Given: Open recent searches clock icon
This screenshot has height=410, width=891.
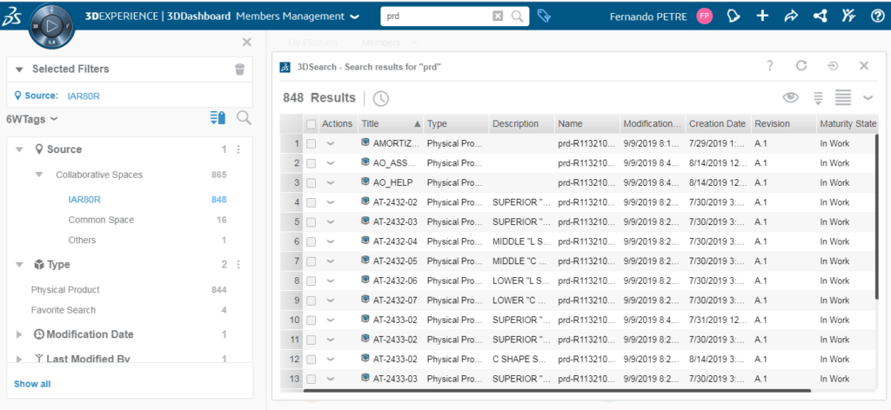Looking at the screenshot, I should [381, 99].
